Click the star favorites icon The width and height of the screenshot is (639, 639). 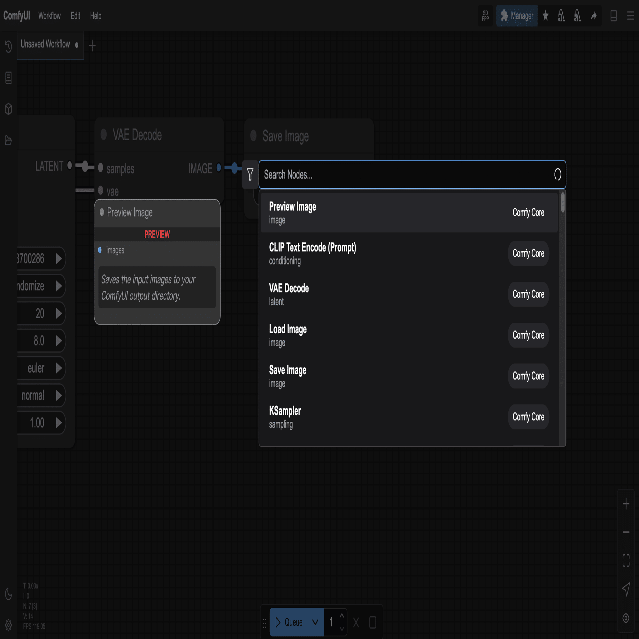[546, 16]
